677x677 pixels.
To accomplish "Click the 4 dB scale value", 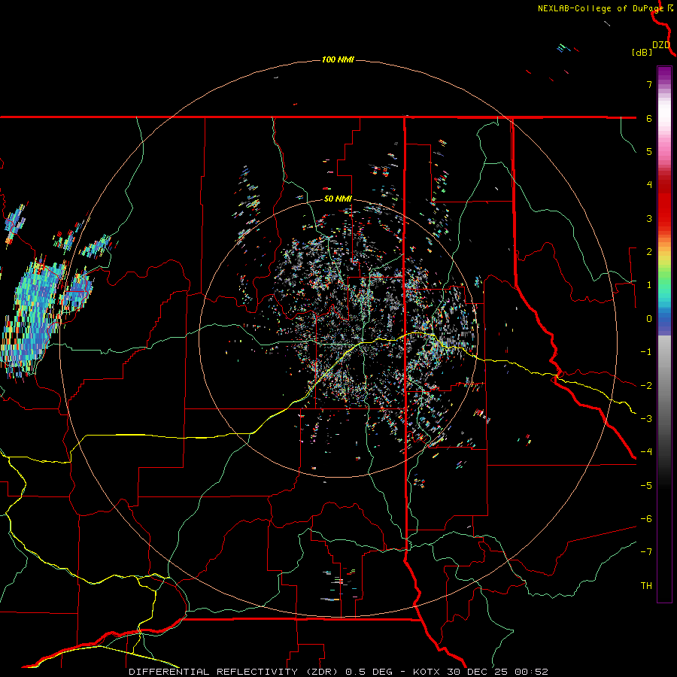I will 649,185.
